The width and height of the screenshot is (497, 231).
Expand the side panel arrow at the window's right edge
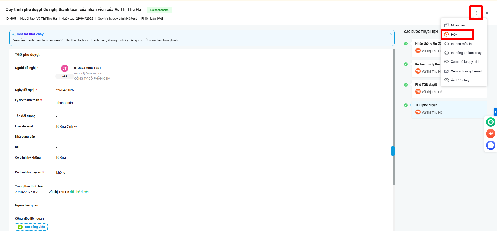495,112
